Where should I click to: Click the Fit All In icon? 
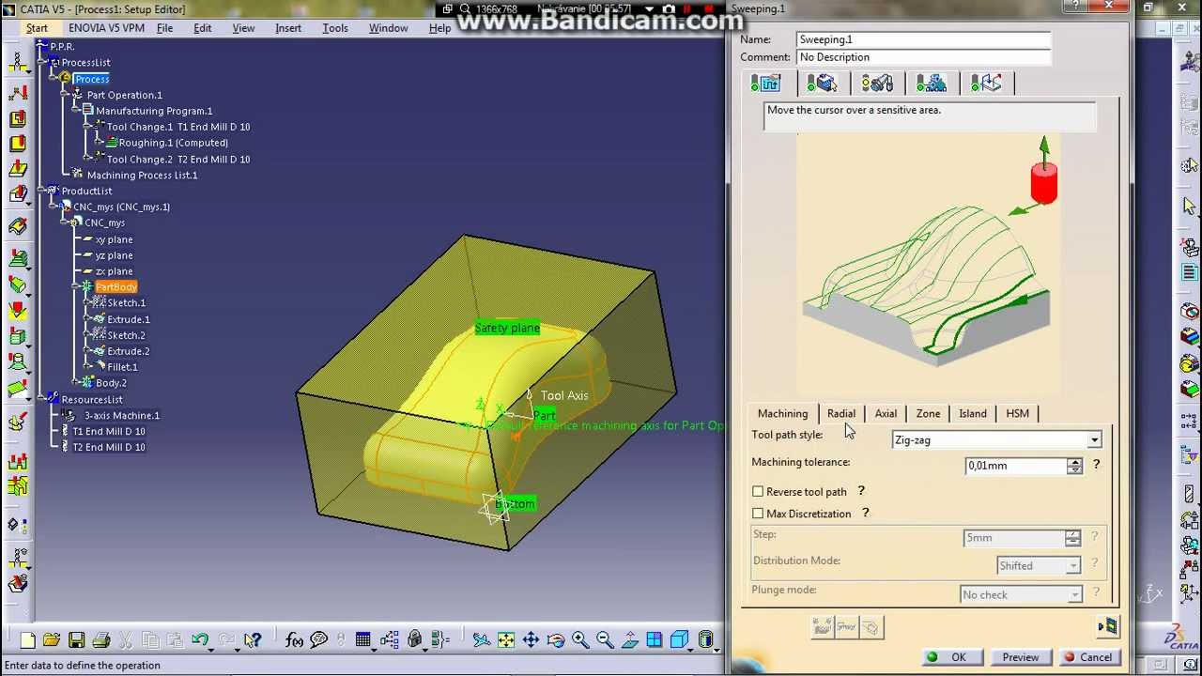point(506,640)
